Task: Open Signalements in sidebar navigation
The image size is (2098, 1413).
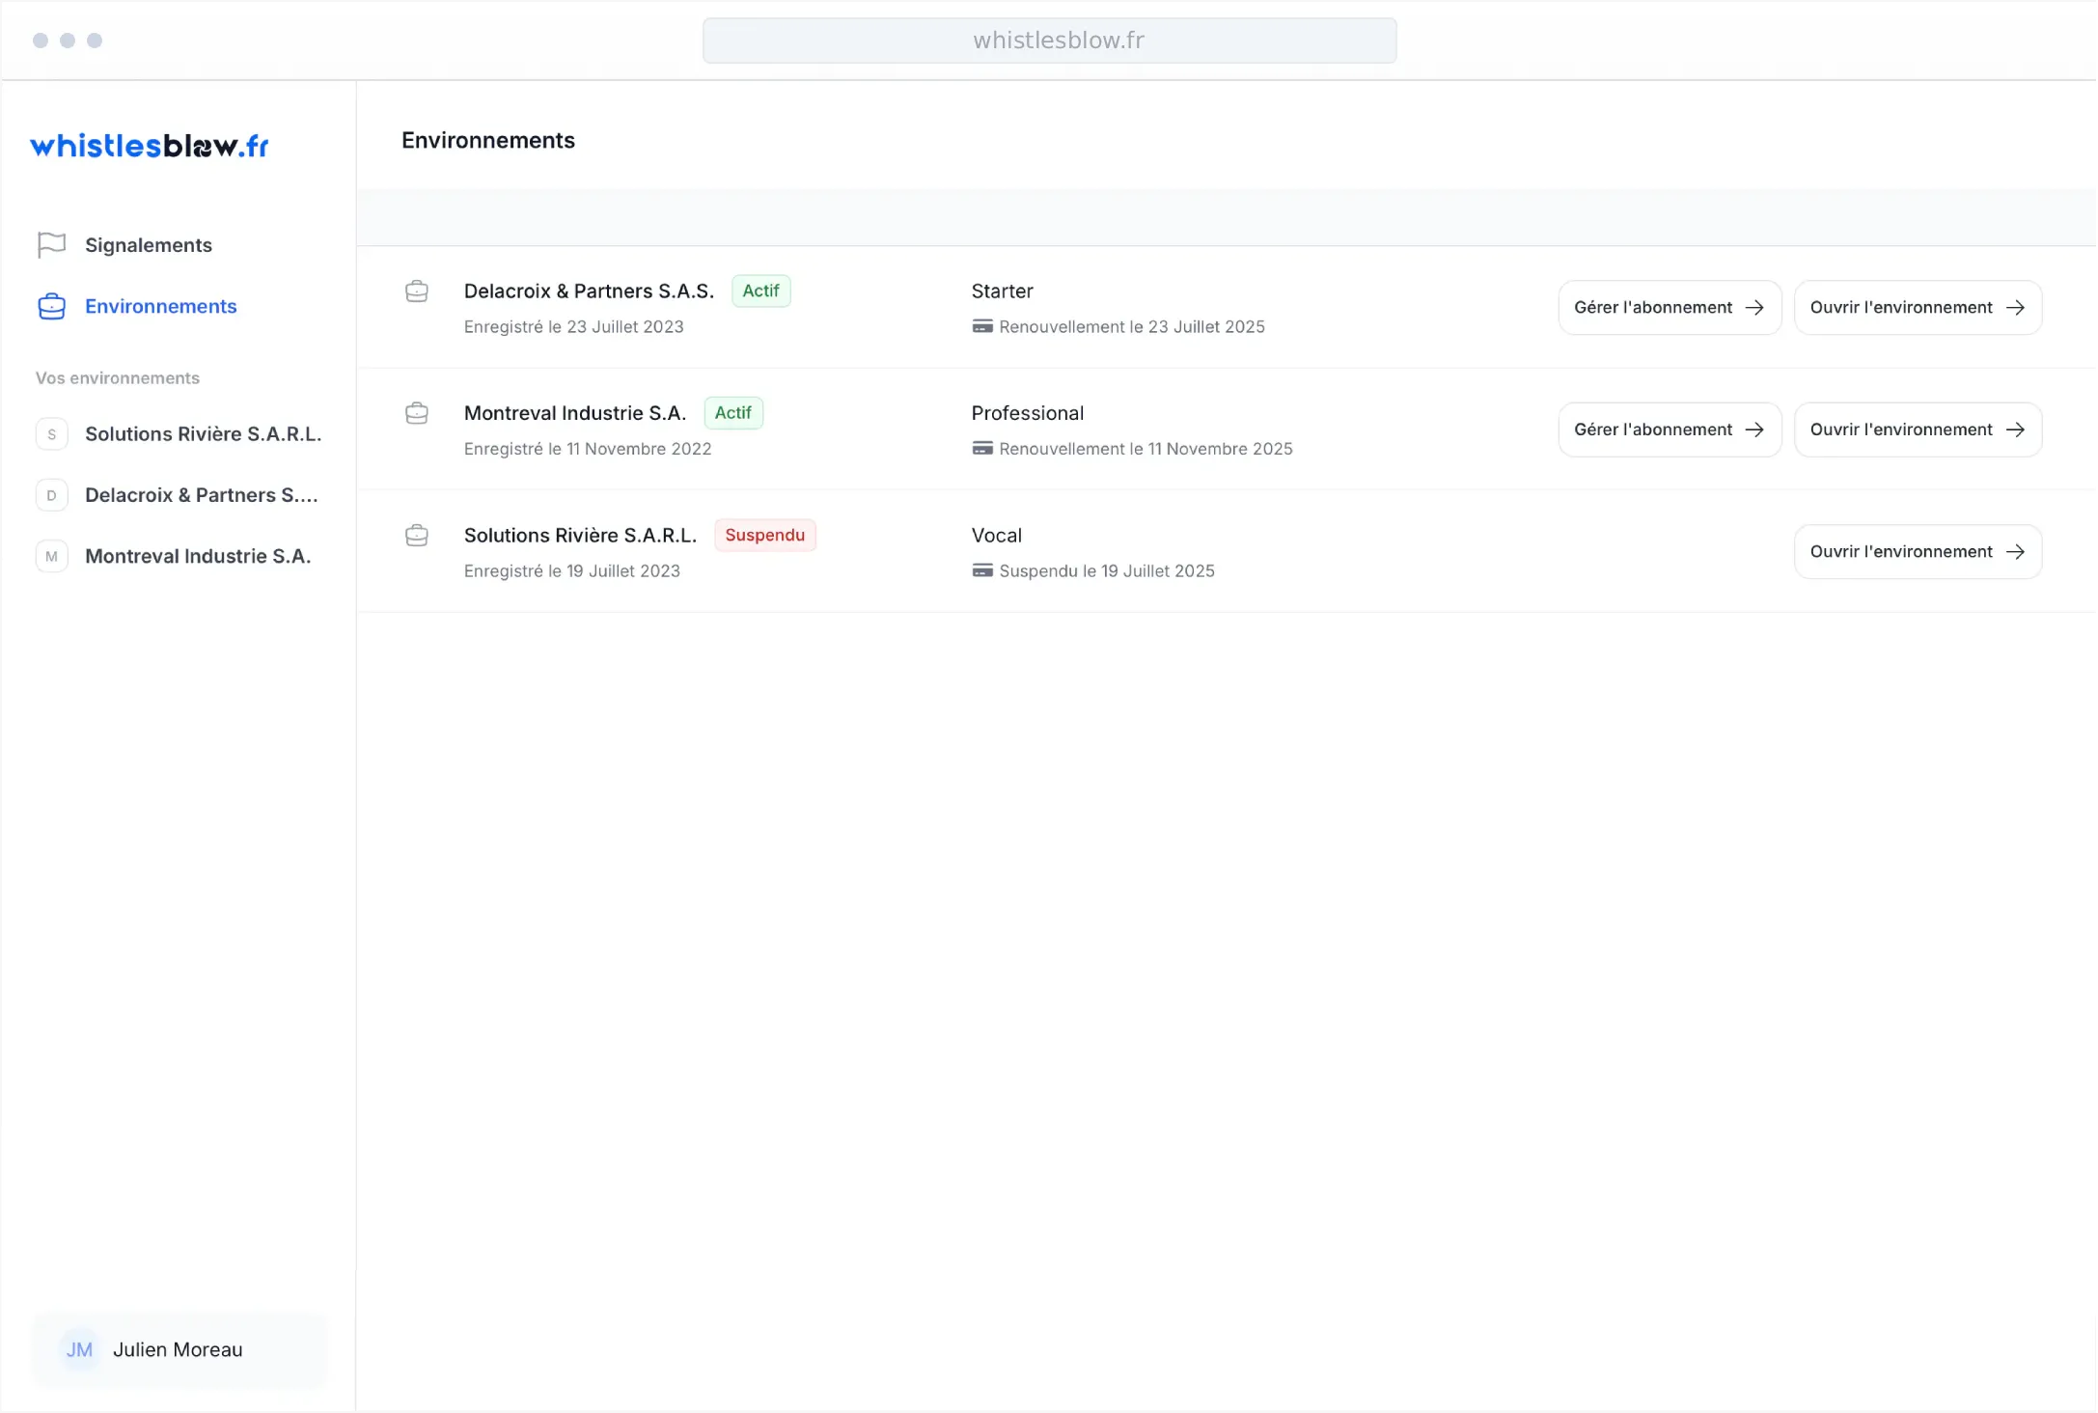Action: click(x=148, y=245)
